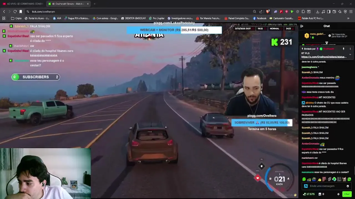
Task: Click the manomorx username in chat
Action: pos(308,172)
